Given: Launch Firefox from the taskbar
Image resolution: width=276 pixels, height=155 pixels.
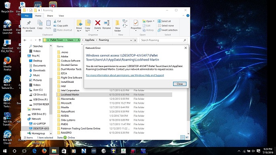Looking at the screenshot, I should coord(44,151).
